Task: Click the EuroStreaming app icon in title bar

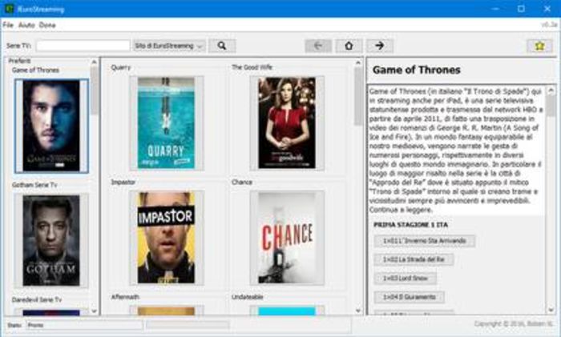Action: pos(10,9)
